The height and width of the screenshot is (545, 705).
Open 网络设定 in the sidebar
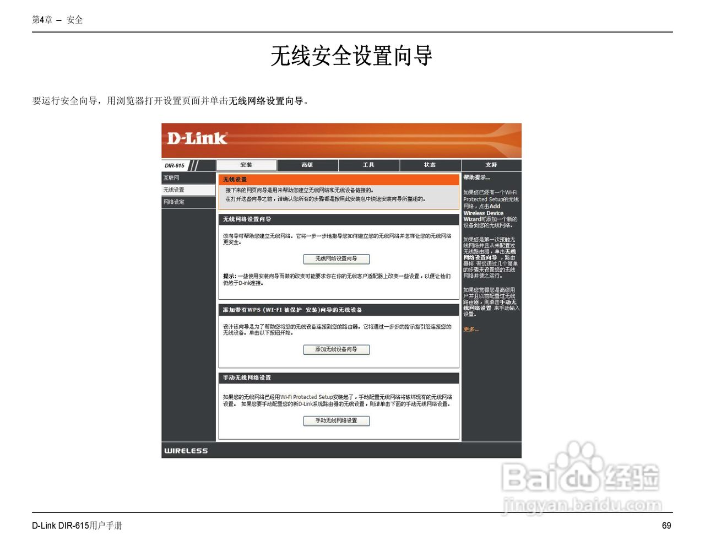(188, 202)
